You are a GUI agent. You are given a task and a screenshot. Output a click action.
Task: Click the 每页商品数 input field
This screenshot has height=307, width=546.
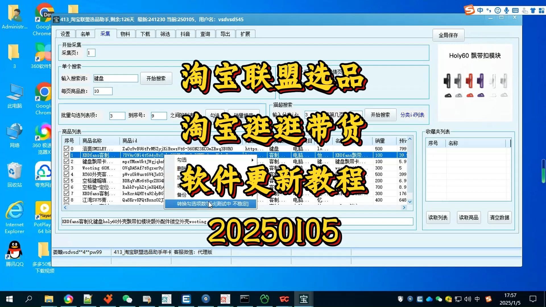pyautogui.click(x=103, y=91)
